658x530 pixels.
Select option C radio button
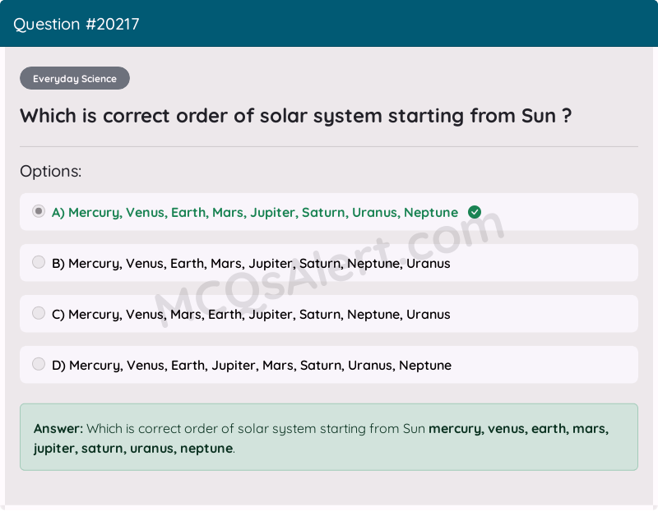coord(38,312)
